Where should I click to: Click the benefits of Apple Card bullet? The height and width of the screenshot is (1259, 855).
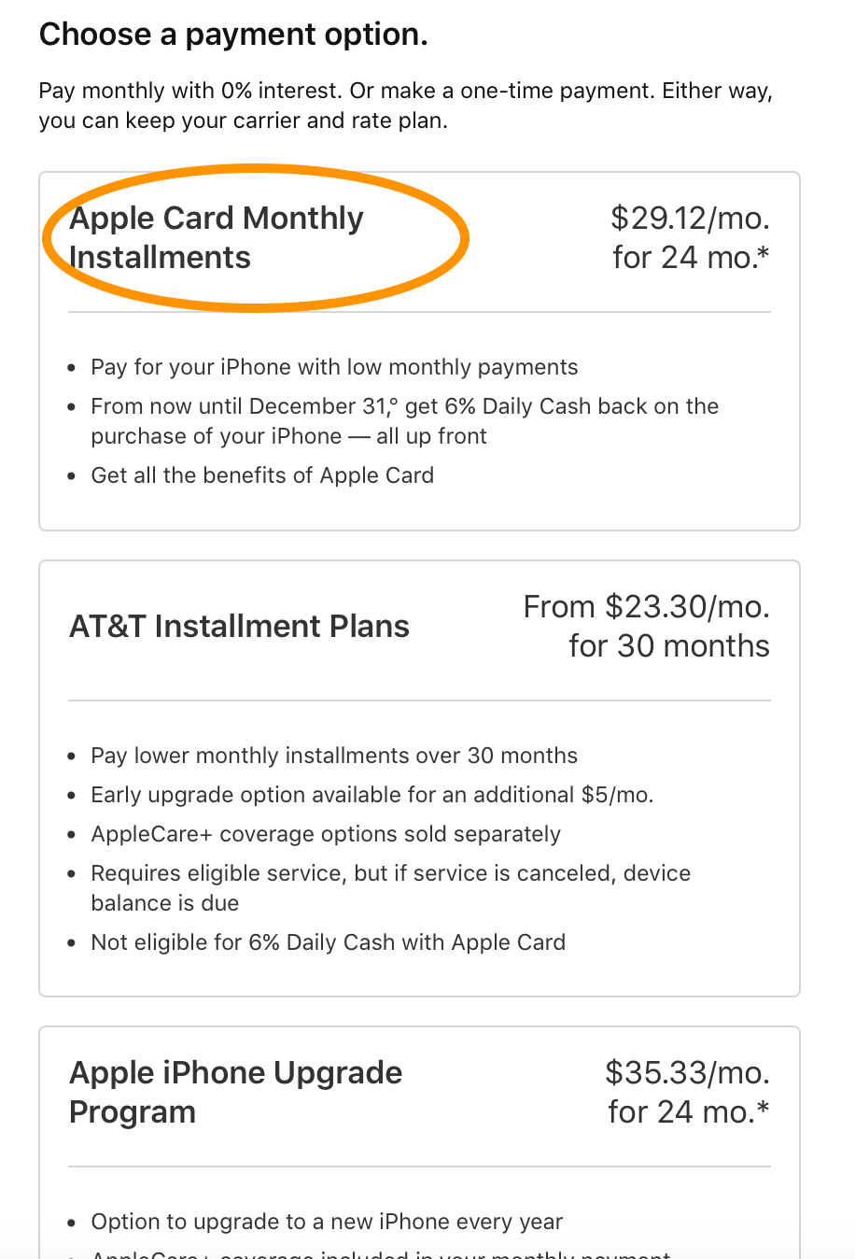click(262, 474)
